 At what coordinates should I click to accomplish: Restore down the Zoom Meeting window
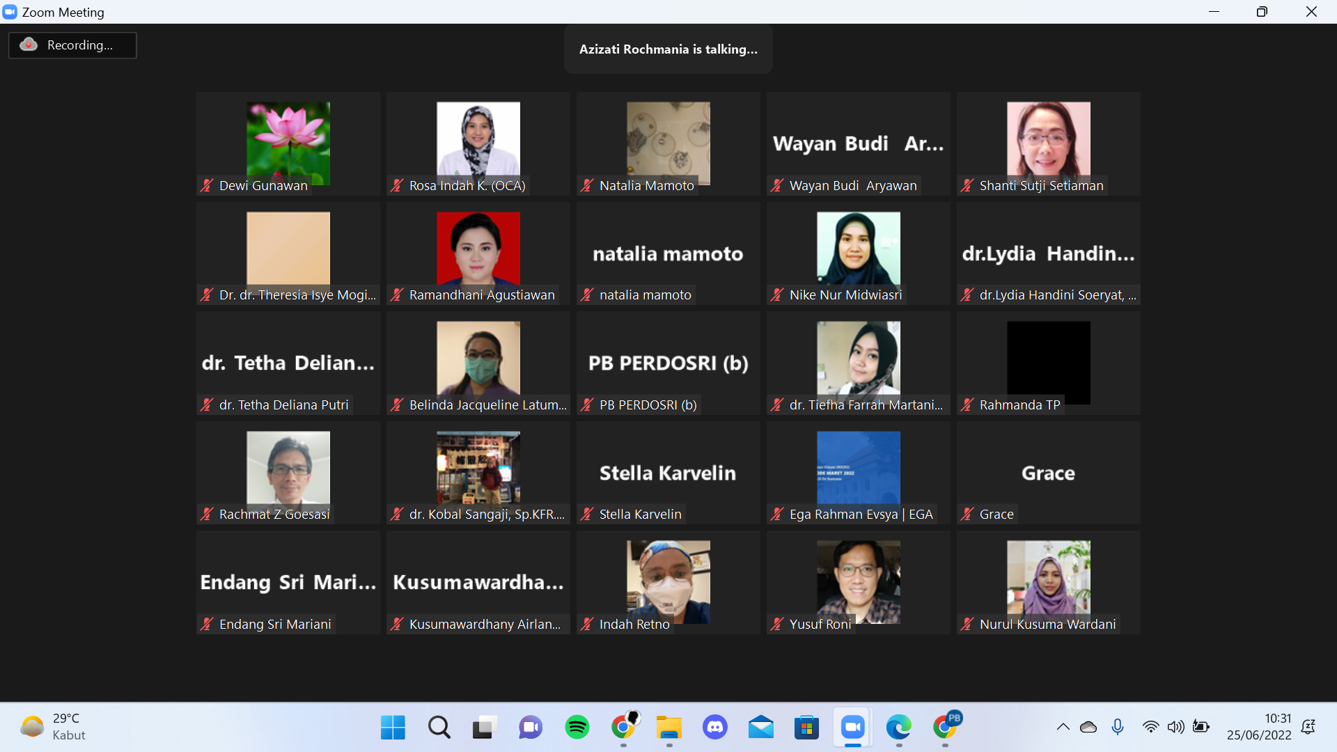tap(1262, 12)
